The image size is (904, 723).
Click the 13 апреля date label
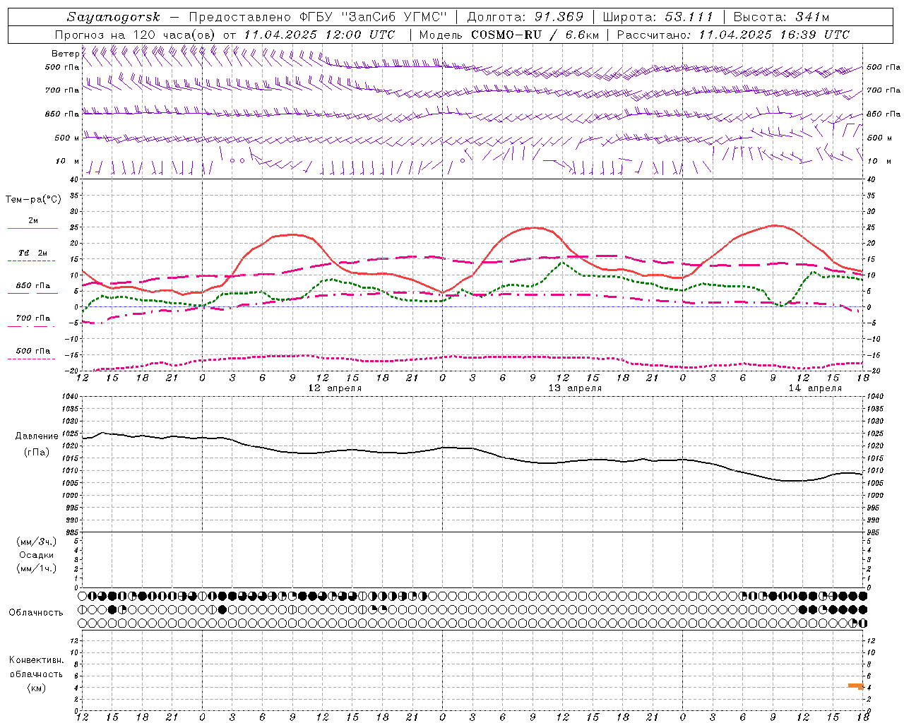click(x=575, y=388)
